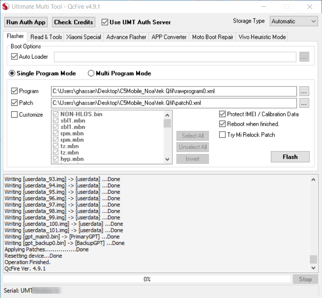The height and width of the screenshot is (298, 322).
Task: Click the Auto Loader path field
Action: (175, 57)
